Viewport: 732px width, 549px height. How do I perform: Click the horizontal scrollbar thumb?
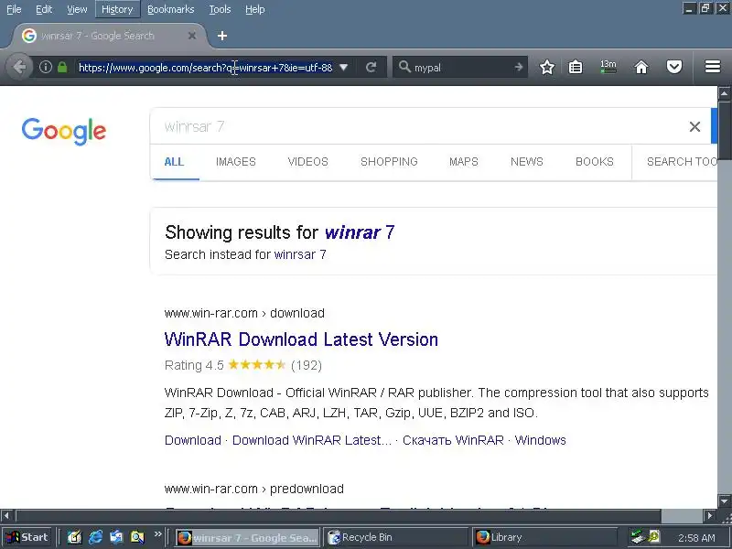tap(339, 515)
